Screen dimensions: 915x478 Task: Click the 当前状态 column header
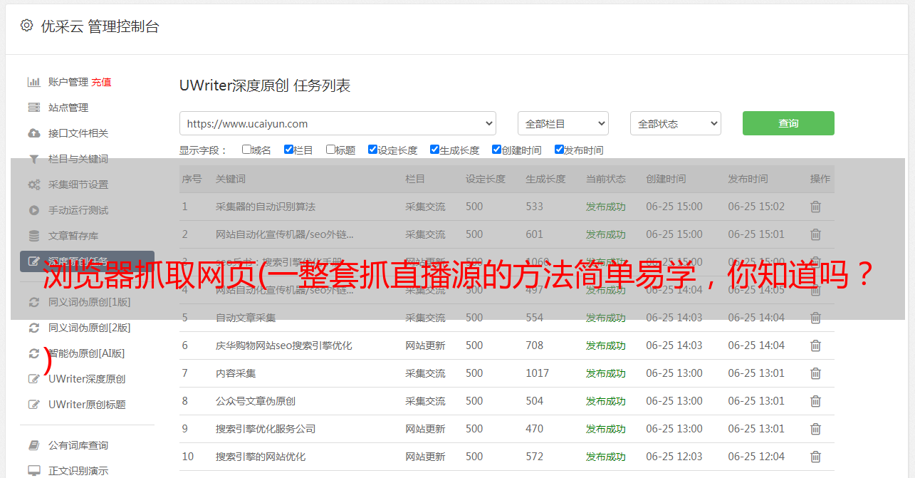point(606,179)
